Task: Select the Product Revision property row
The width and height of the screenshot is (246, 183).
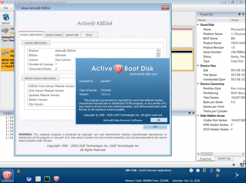Action: coord(221,48)
